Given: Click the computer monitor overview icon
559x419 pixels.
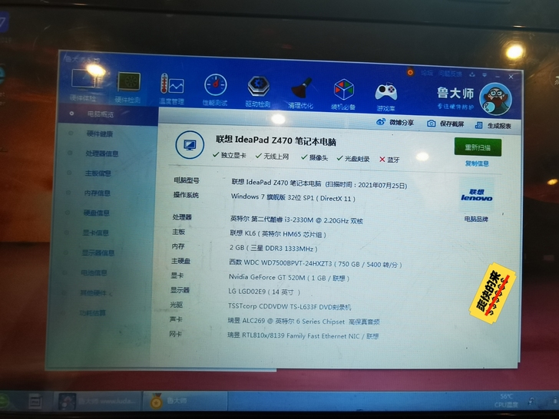Looking at the screenshot, I should click(x=190, y=145).
